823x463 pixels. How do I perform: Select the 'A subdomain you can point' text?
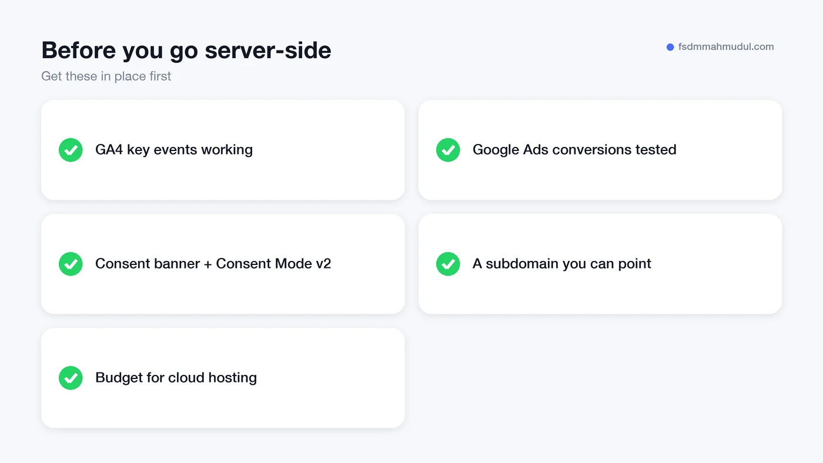click(x=562, y=264)
